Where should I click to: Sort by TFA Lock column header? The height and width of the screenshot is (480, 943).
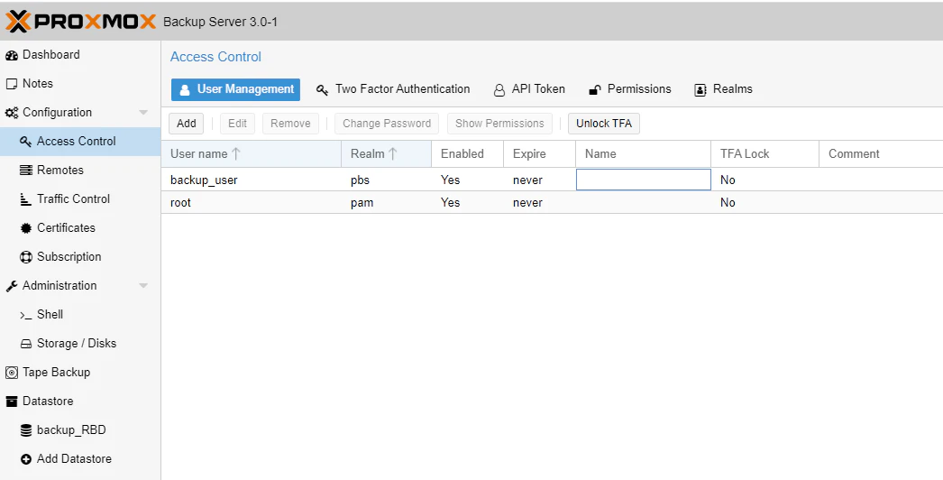point(765,153)
